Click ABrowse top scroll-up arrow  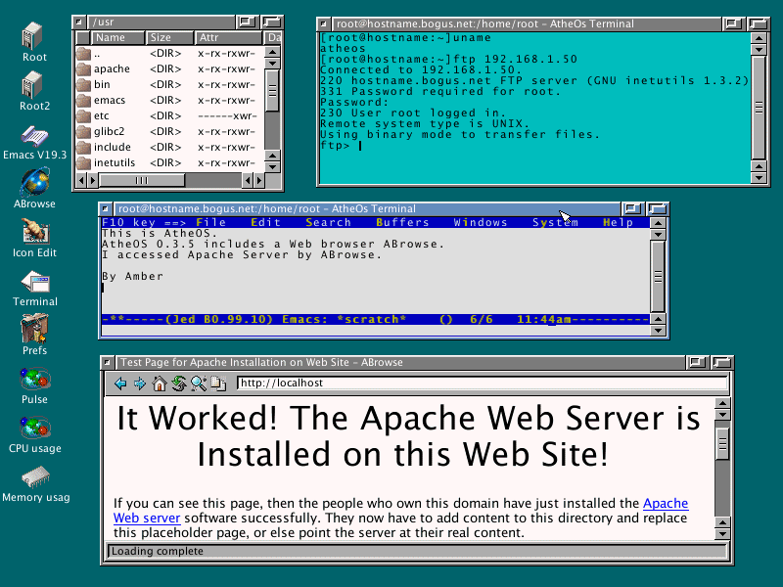722,403
